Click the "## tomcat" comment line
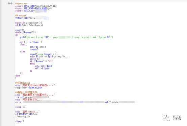 [x=21, y=16]
